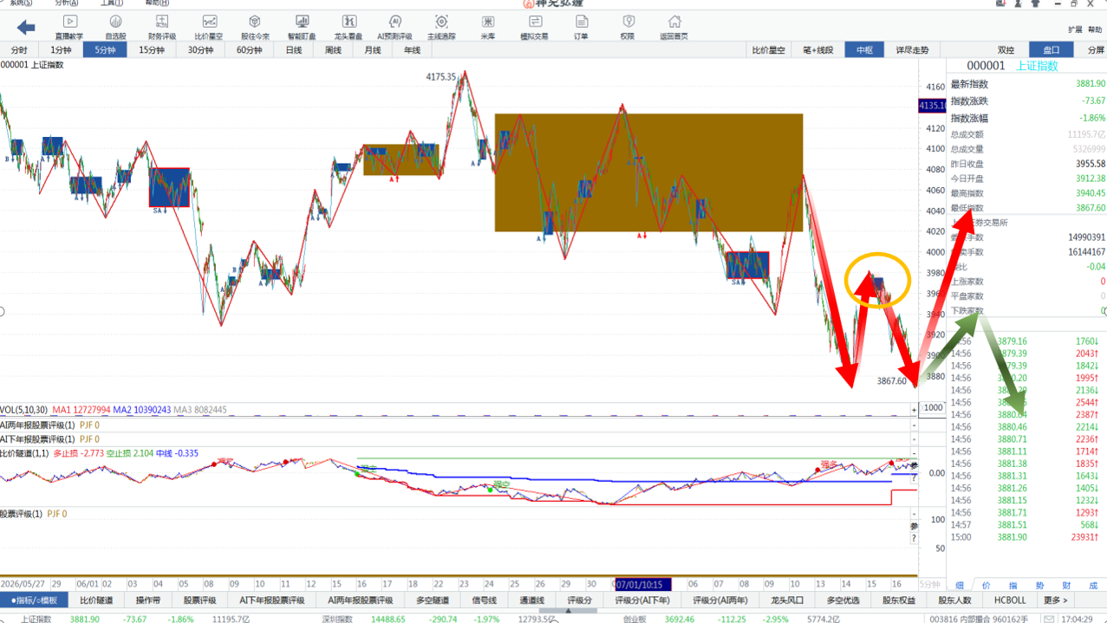Toggle the 中枢 overlay button
Image resolution: width=1107 pixels, height=623 pixels.
tap(865, 50)
